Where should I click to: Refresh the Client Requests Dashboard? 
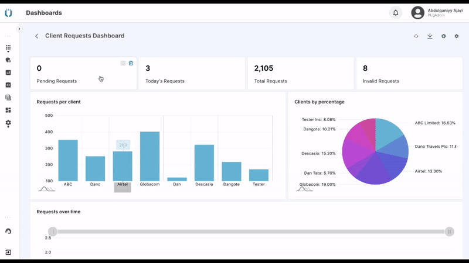[x=416, y=36]
